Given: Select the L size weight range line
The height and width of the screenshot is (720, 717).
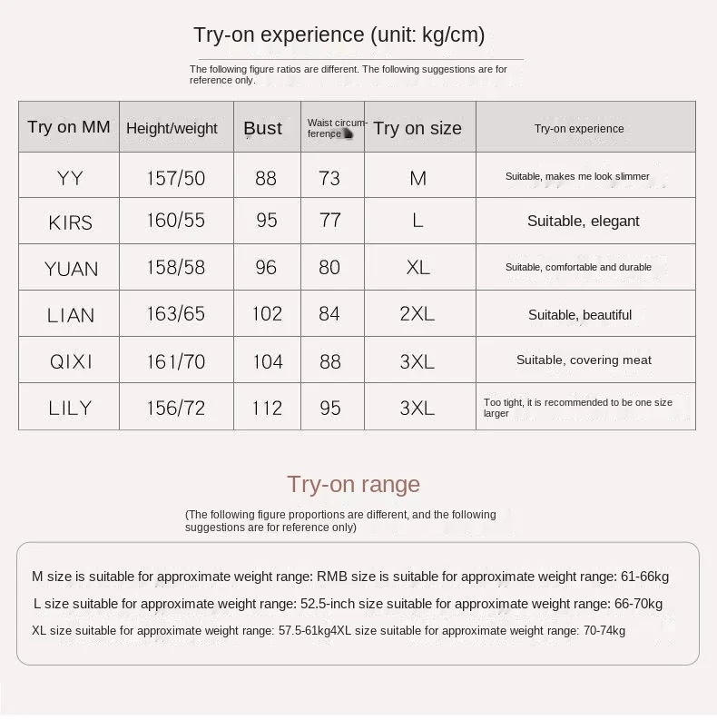Looking at the screenshot, I should point(348,604).
